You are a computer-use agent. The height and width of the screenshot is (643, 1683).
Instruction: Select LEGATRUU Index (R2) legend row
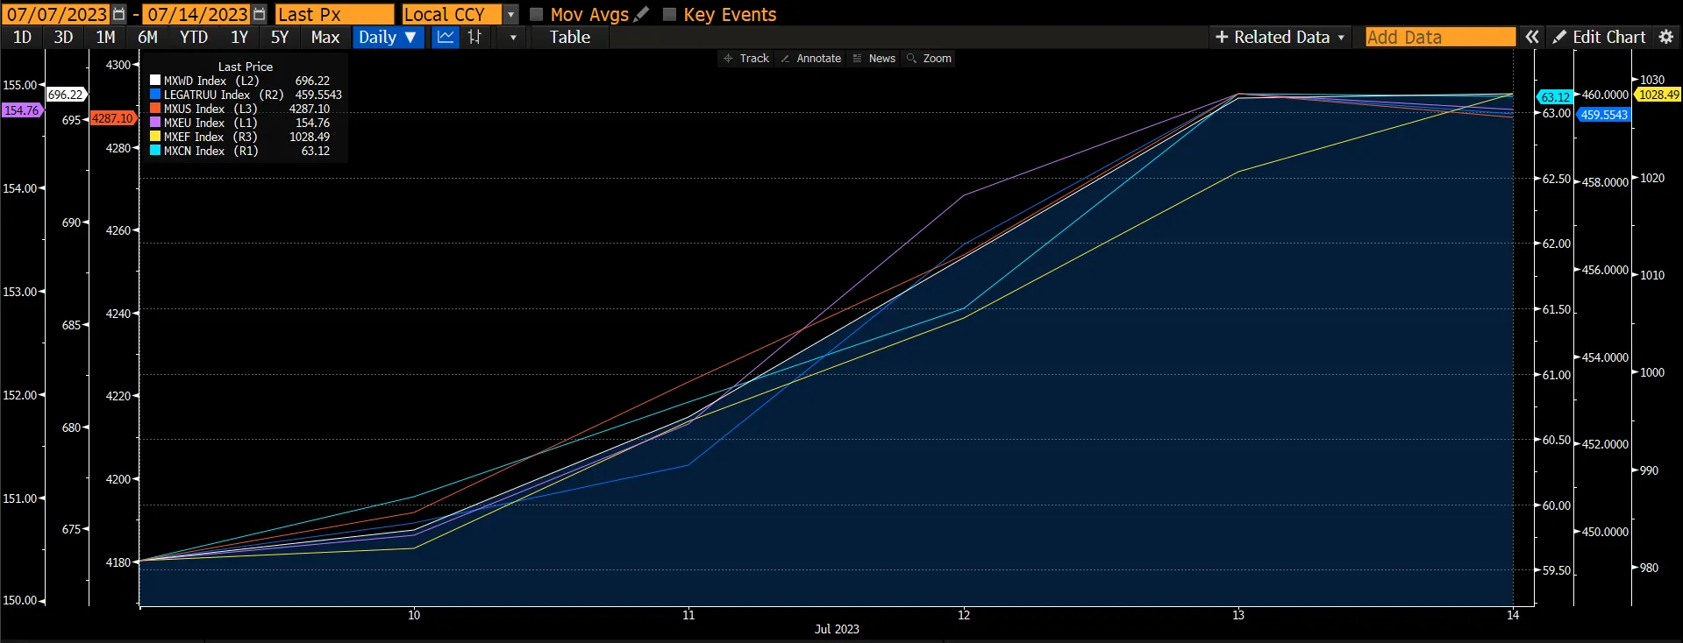pyautogui.click(x=246, y=95)
